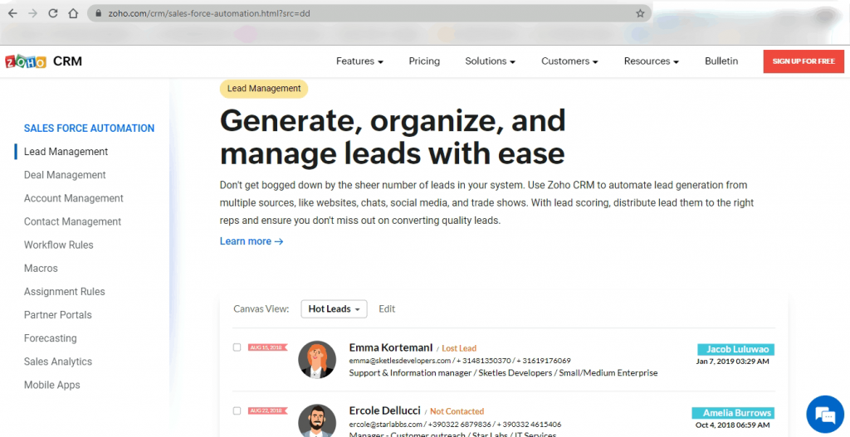850x437 pixels.
Task: Click Support & Information manager description
Action: (x=503, y=372)
